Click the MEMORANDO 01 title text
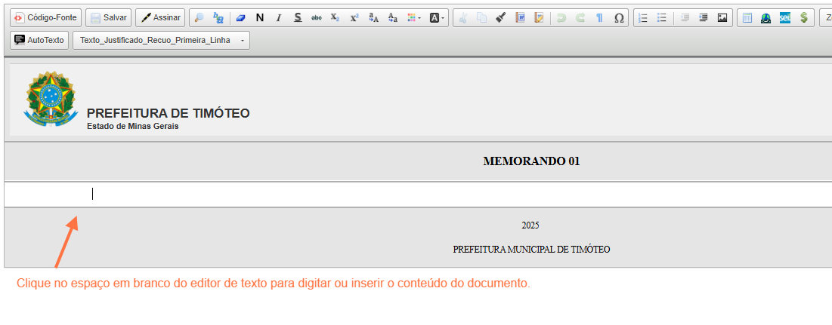 (531, 161)
